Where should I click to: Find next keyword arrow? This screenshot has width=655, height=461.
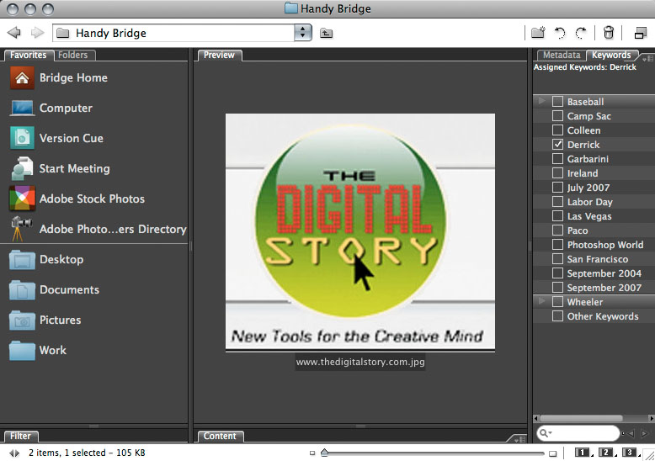coord(644,433)
